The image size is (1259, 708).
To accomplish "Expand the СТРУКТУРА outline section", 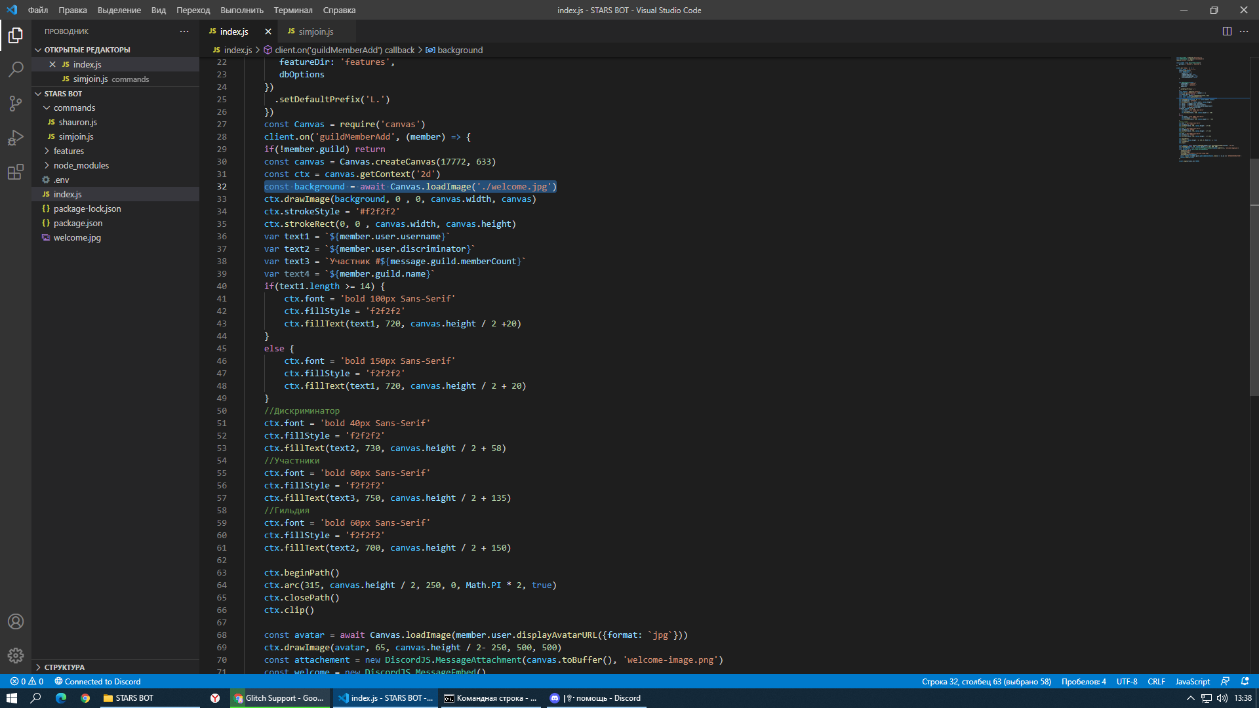I will pyautogui.click(x=64, y=667).
